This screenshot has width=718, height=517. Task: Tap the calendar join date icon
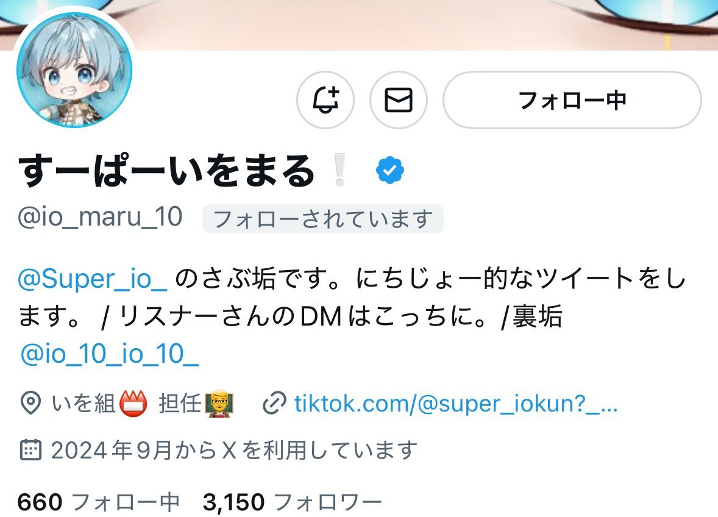pyautogui.click(x=30, y=450)
